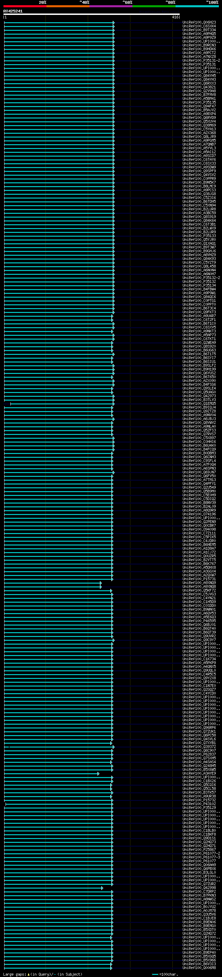222x977 pixels.
Task: Select hit label UniRef100_A7NXZ8
Action: pyautogui.click(x=199, y=57)
